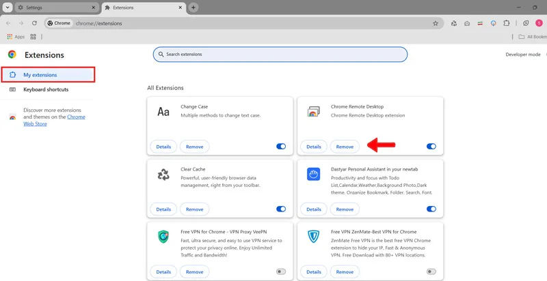
Task: Click the Chrome site info chip
Action: pyautogui.click(x=59, y=23)
